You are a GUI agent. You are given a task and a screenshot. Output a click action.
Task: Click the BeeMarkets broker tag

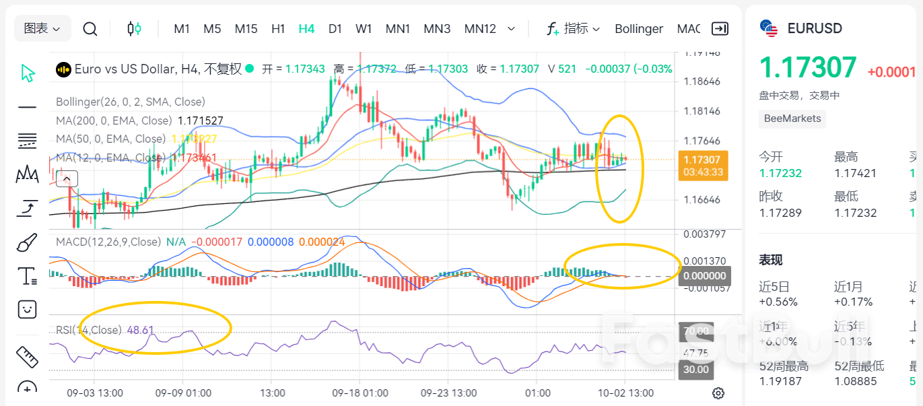[x=792, y=119]
